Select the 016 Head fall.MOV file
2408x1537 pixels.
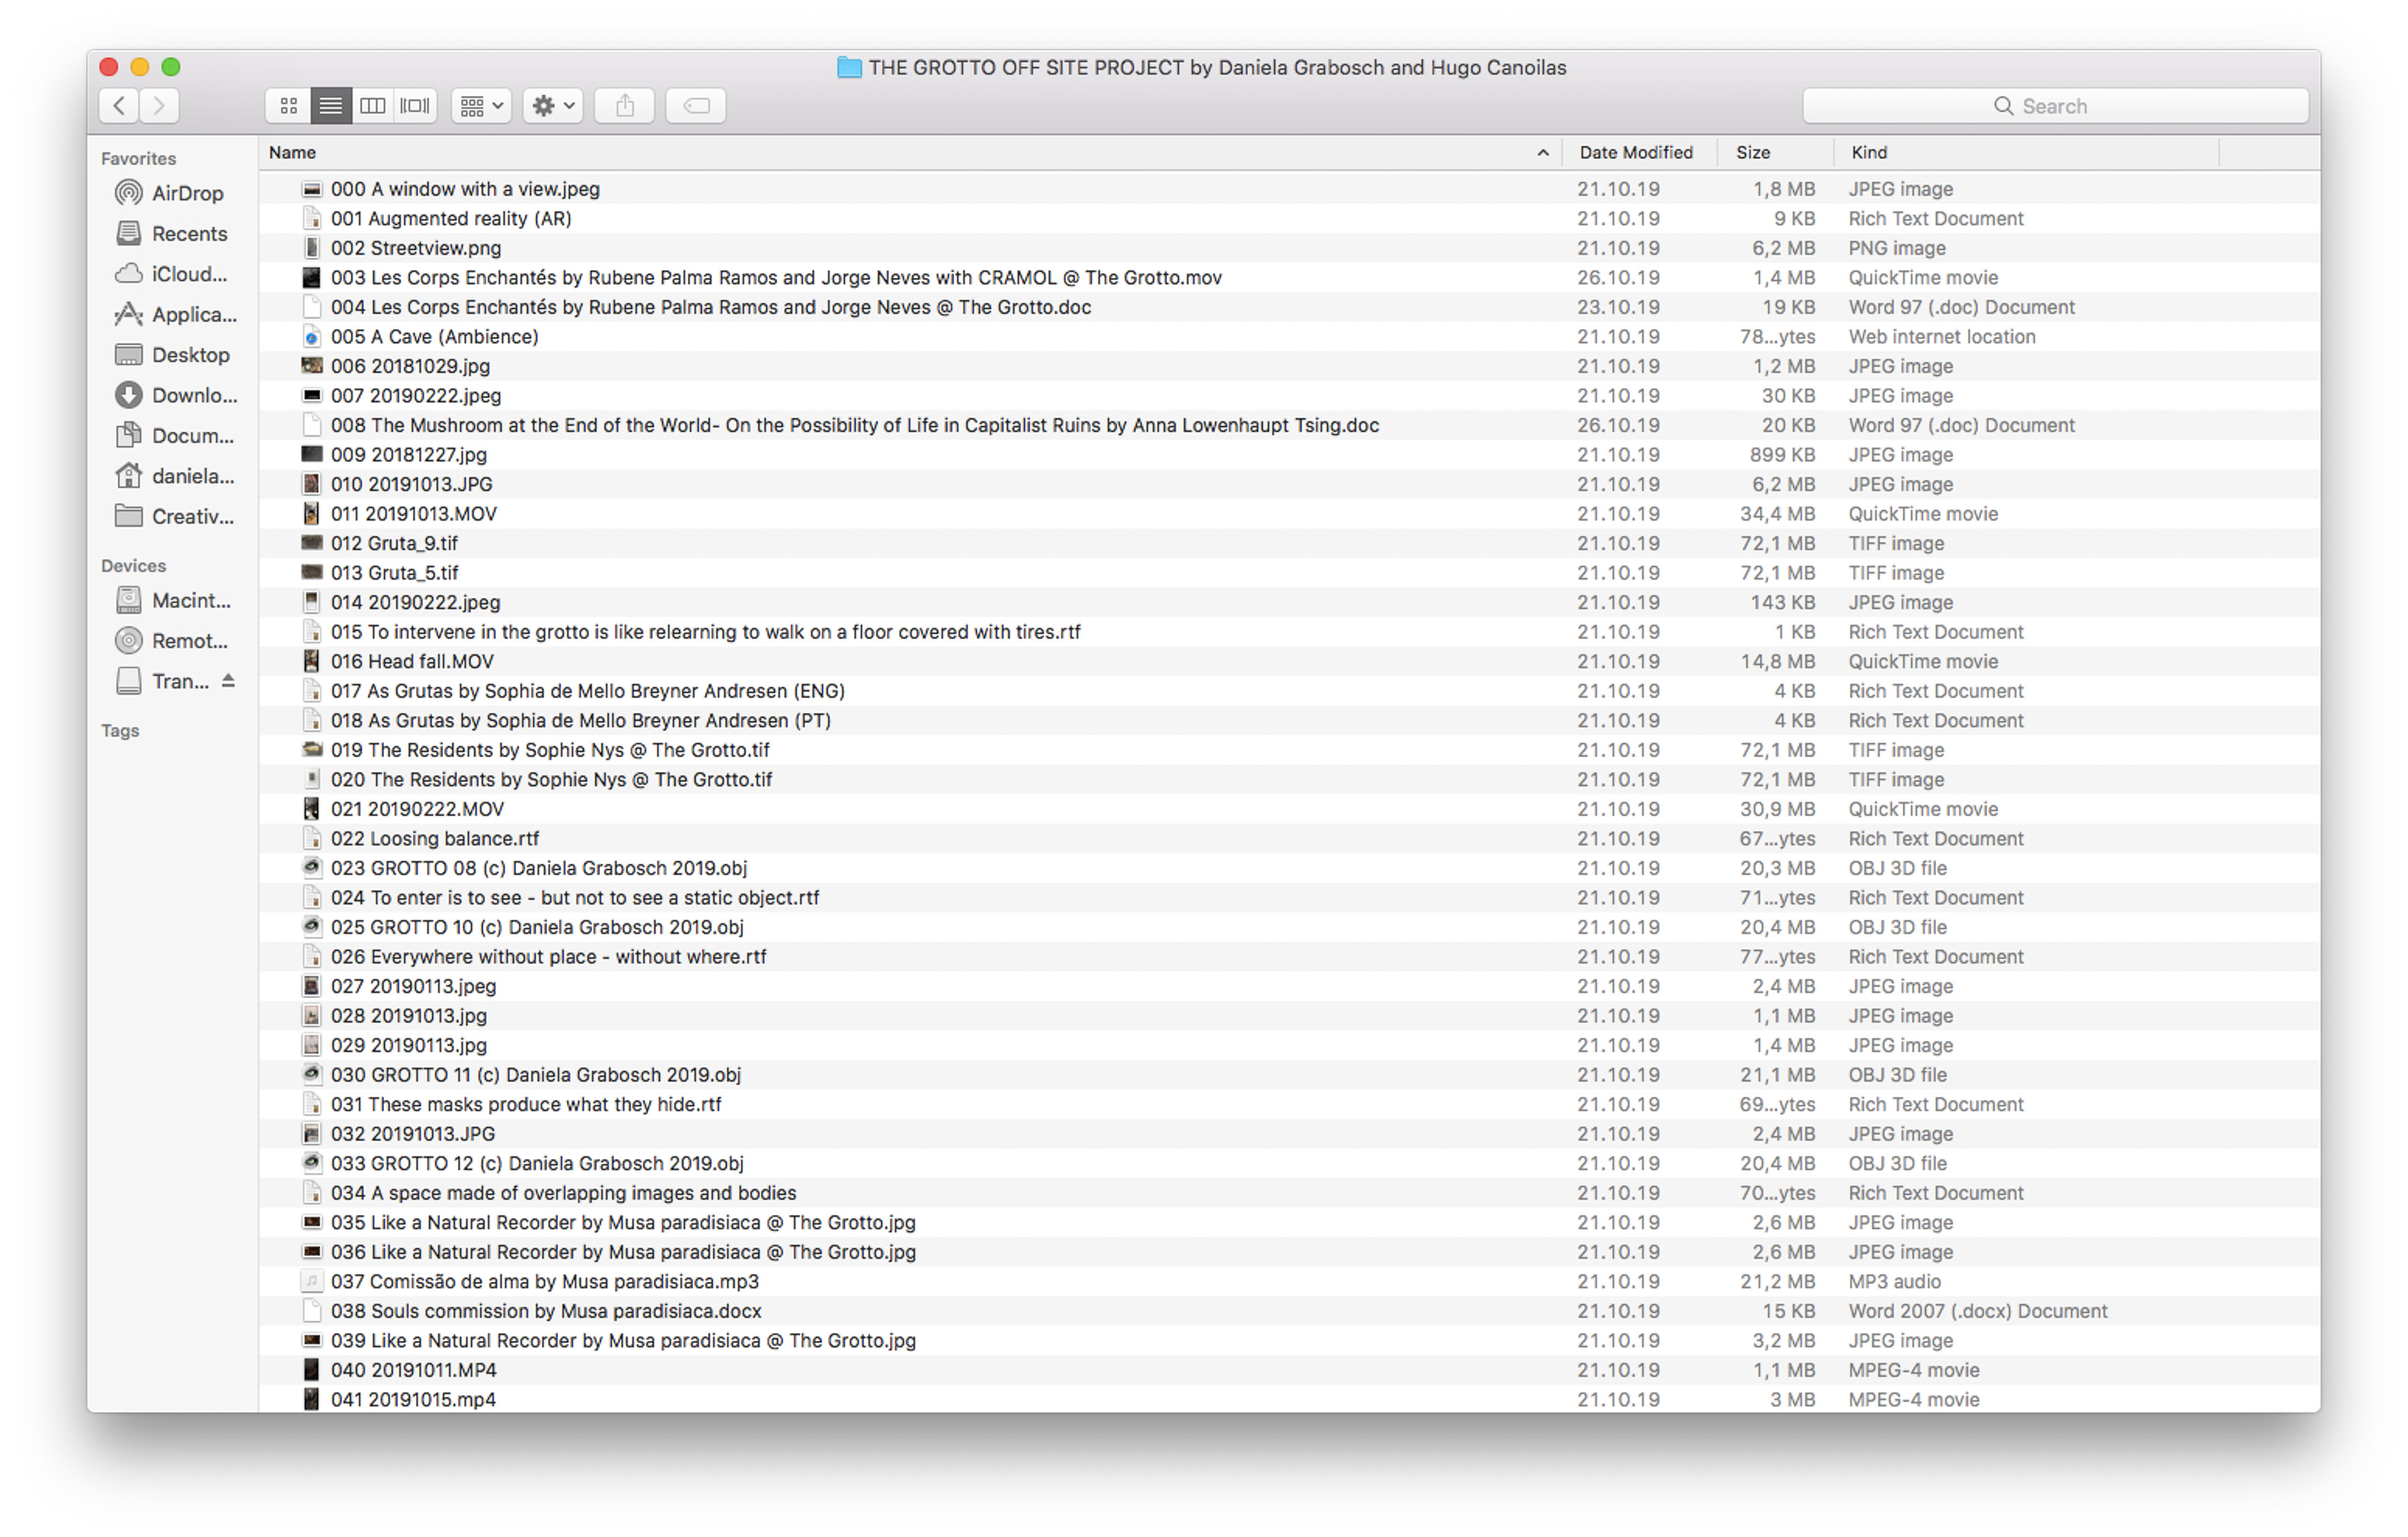tap(412, 661)
